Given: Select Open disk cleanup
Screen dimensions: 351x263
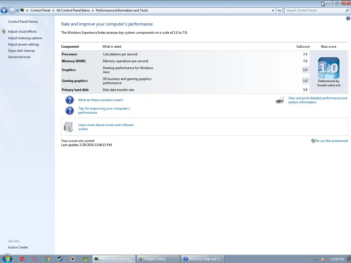Looking at the screenshot, I should point(21,51).
